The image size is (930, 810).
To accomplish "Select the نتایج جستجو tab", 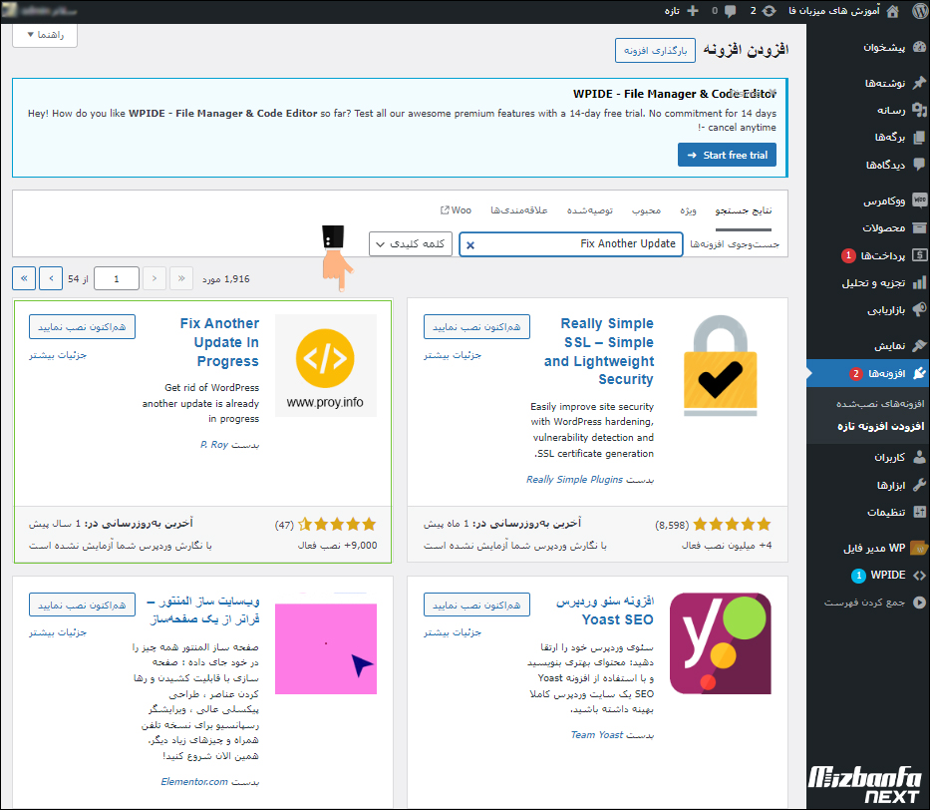I will click(744, 210).
